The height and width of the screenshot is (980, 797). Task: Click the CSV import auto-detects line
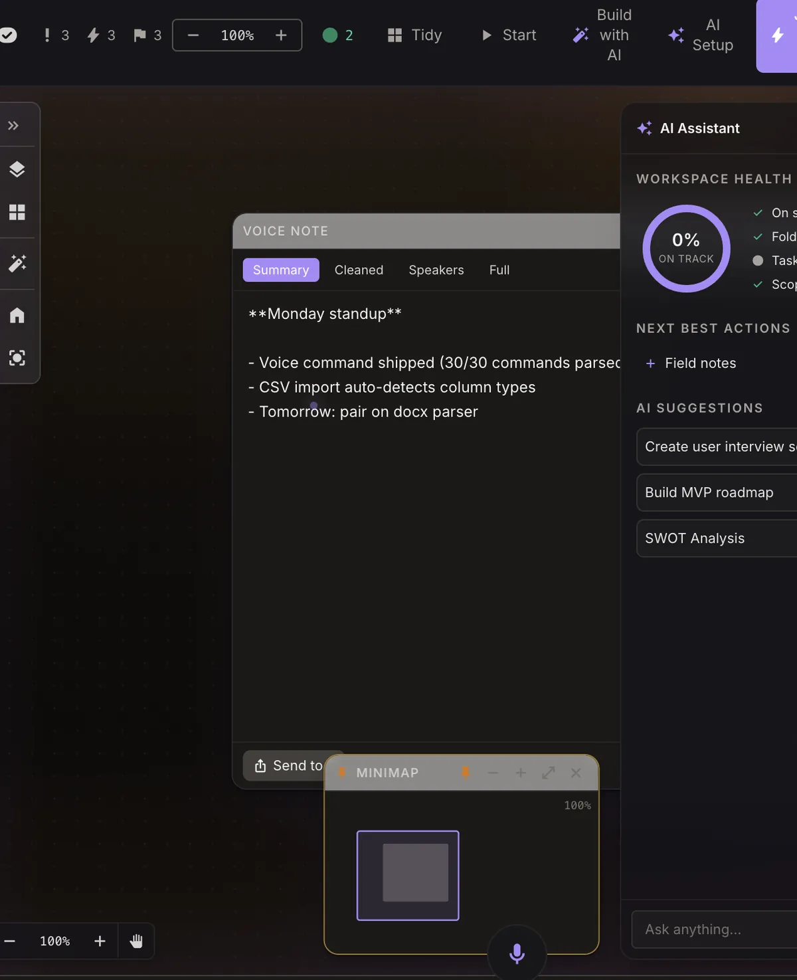point(392,387)
